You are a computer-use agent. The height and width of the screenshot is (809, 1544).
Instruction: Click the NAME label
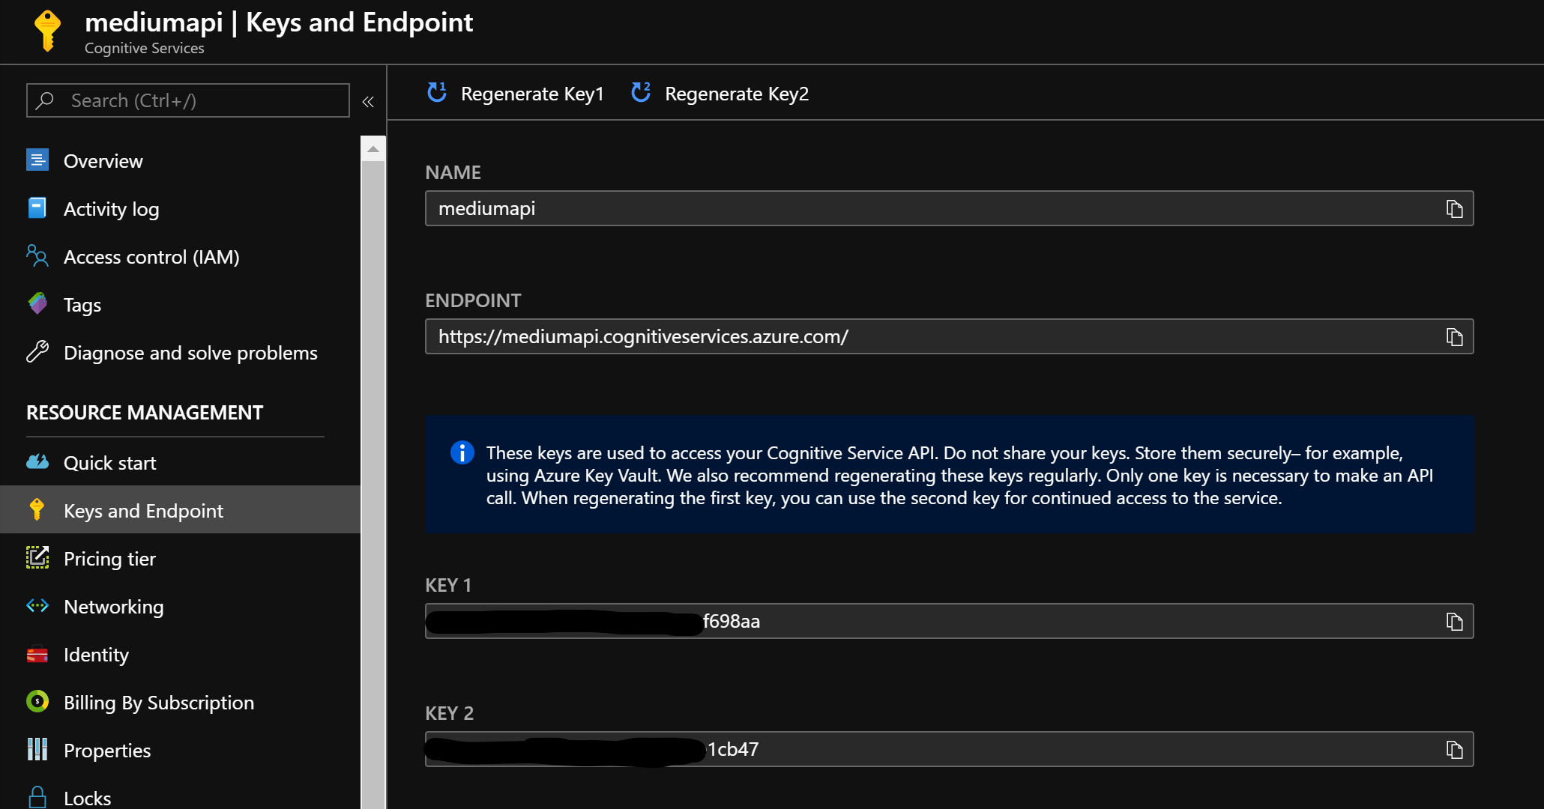pos(453,172)
